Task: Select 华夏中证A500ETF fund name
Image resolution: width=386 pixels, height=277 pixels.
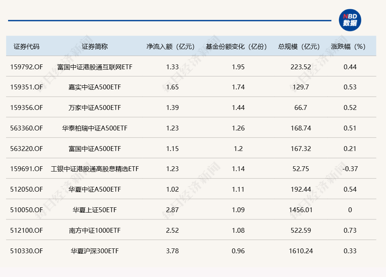Action: [95, 189]
